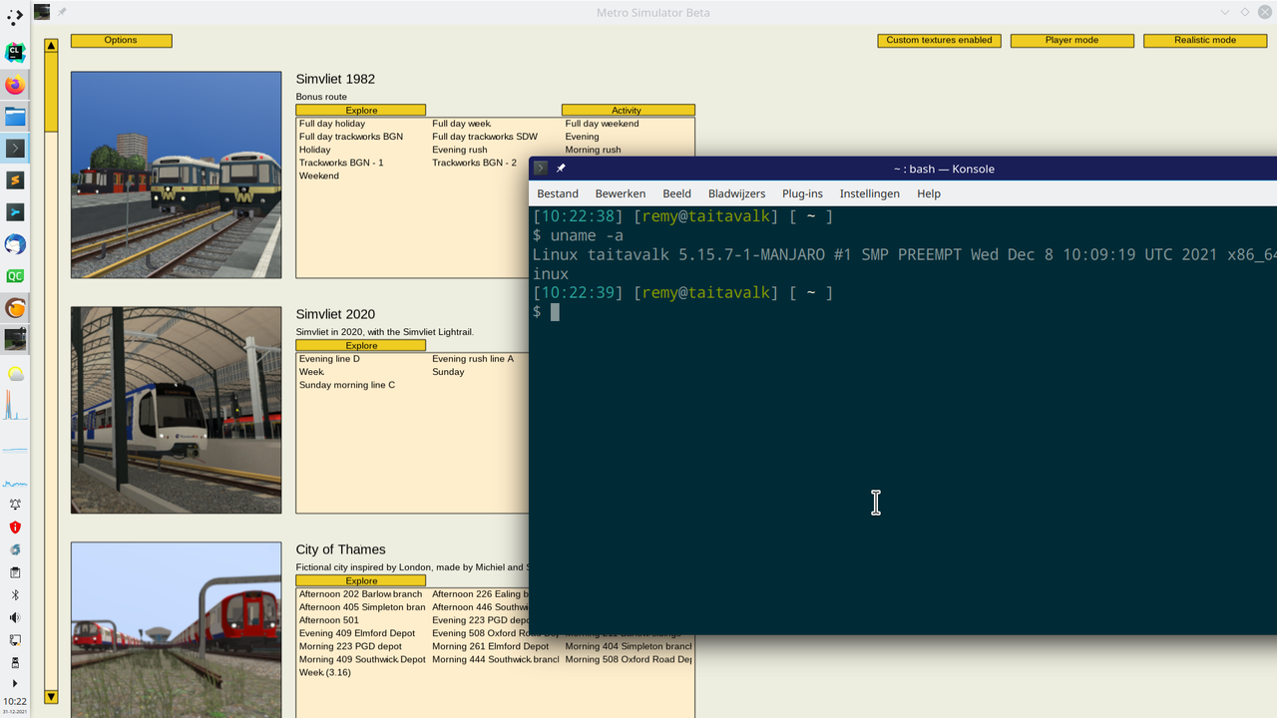Launch Thunderbird from the panel
The height and width of the screenshot is (718, 1277).
pos(15,244)
